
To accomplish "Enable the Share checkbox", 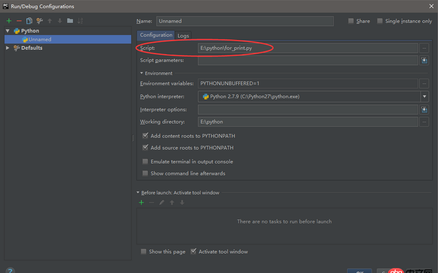I will pyautogui.click(x=351, y=21).
